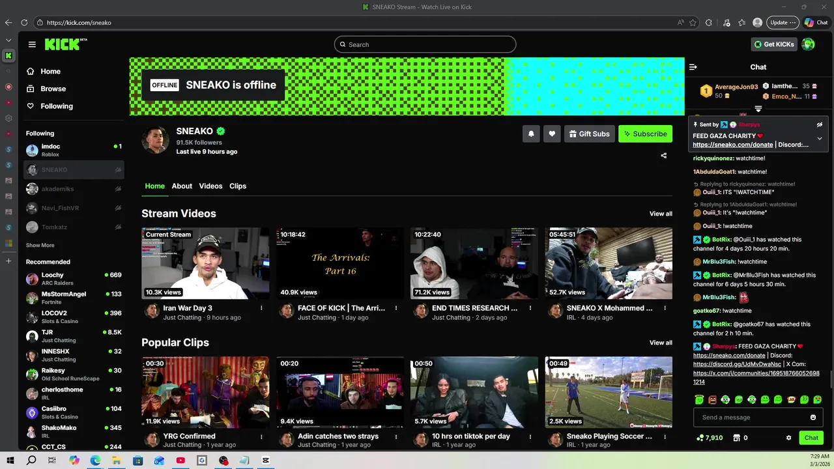Click the browser back arrow
834x469 pixels.
point(8,22)
